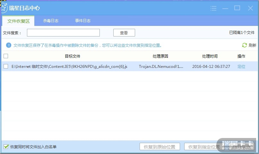Click the Rising star logo icon

coord(4,8)
